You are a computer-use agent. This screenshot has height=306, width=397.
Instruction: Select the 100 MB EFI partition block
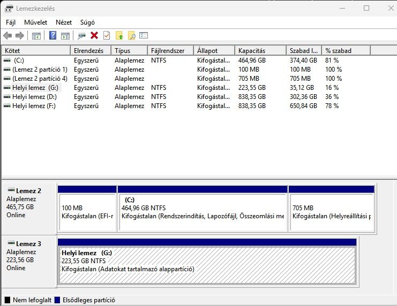87,209
